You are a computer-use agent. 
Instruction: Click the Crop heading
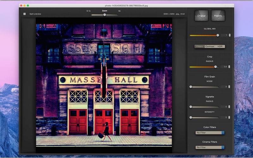click(x=210, y=57)
